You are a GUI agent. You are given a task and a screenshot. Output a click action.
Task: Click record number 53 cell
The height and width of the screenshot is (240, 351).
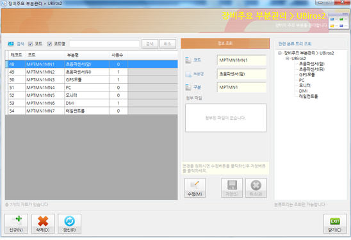pyautogui.click(x=17, y=103)
